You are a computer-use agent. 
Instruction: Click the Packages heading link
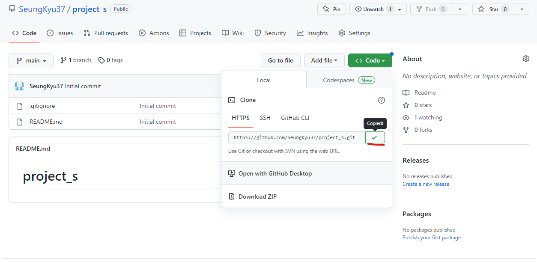(417, 214)
